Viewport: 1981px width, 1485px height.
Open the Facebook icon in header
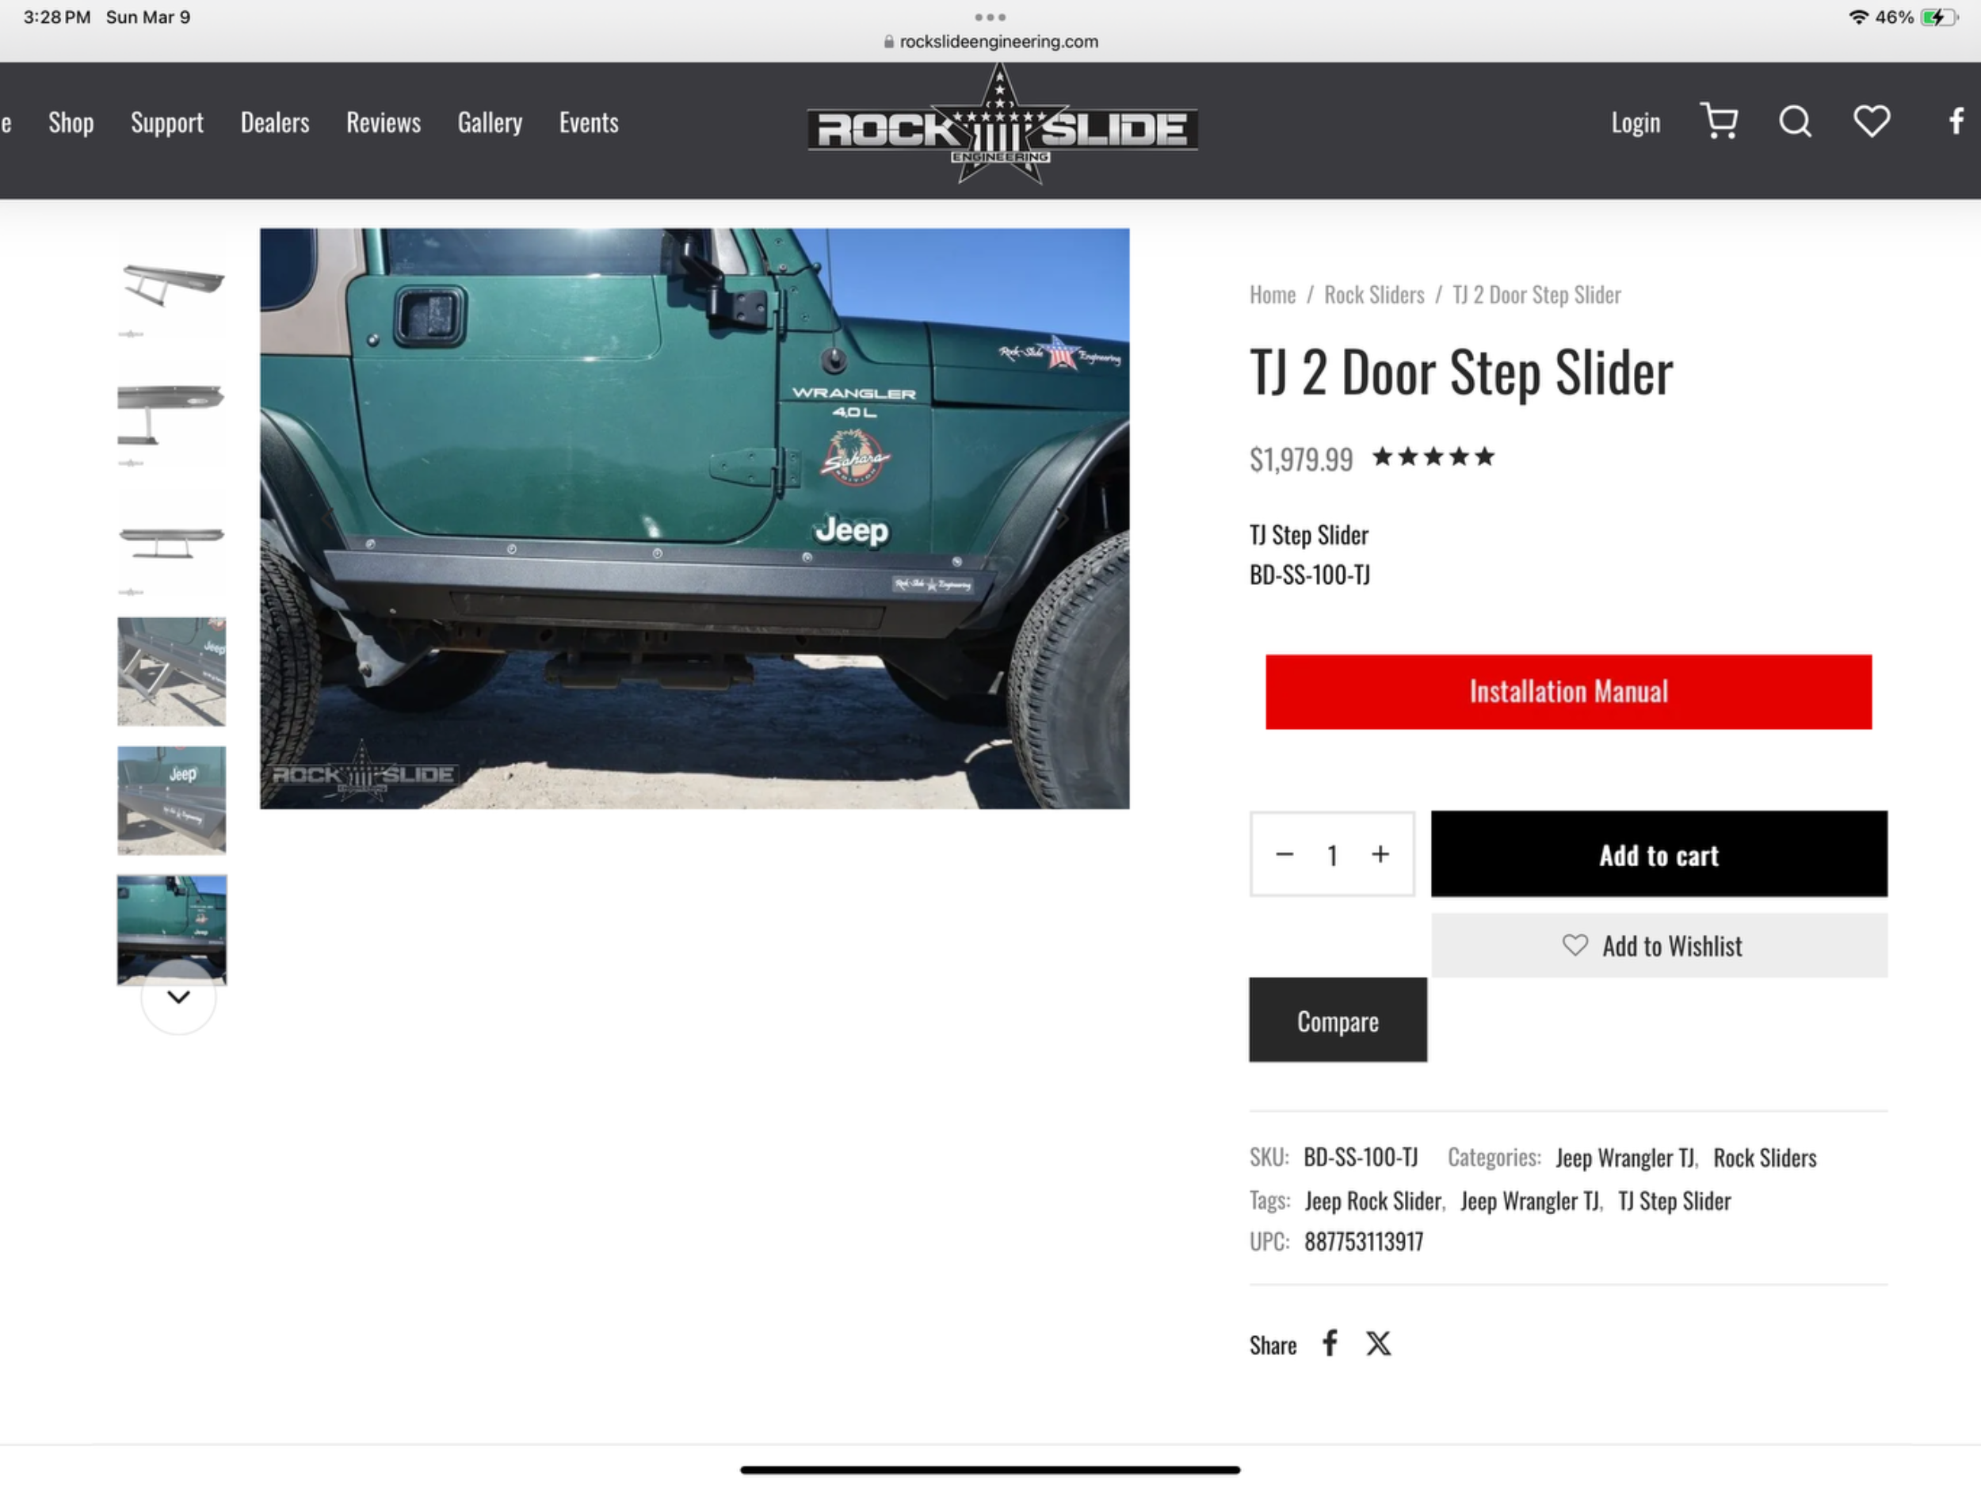tap(1956, 121)
